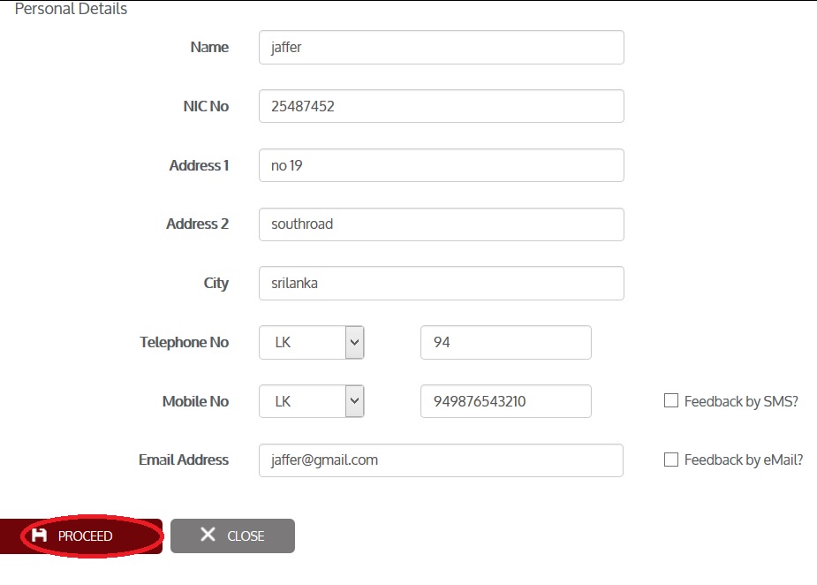This screenshot has height=585, width=817.
Task: Click the floppy disk icon on Proceed
Action: tap(39, 536)
